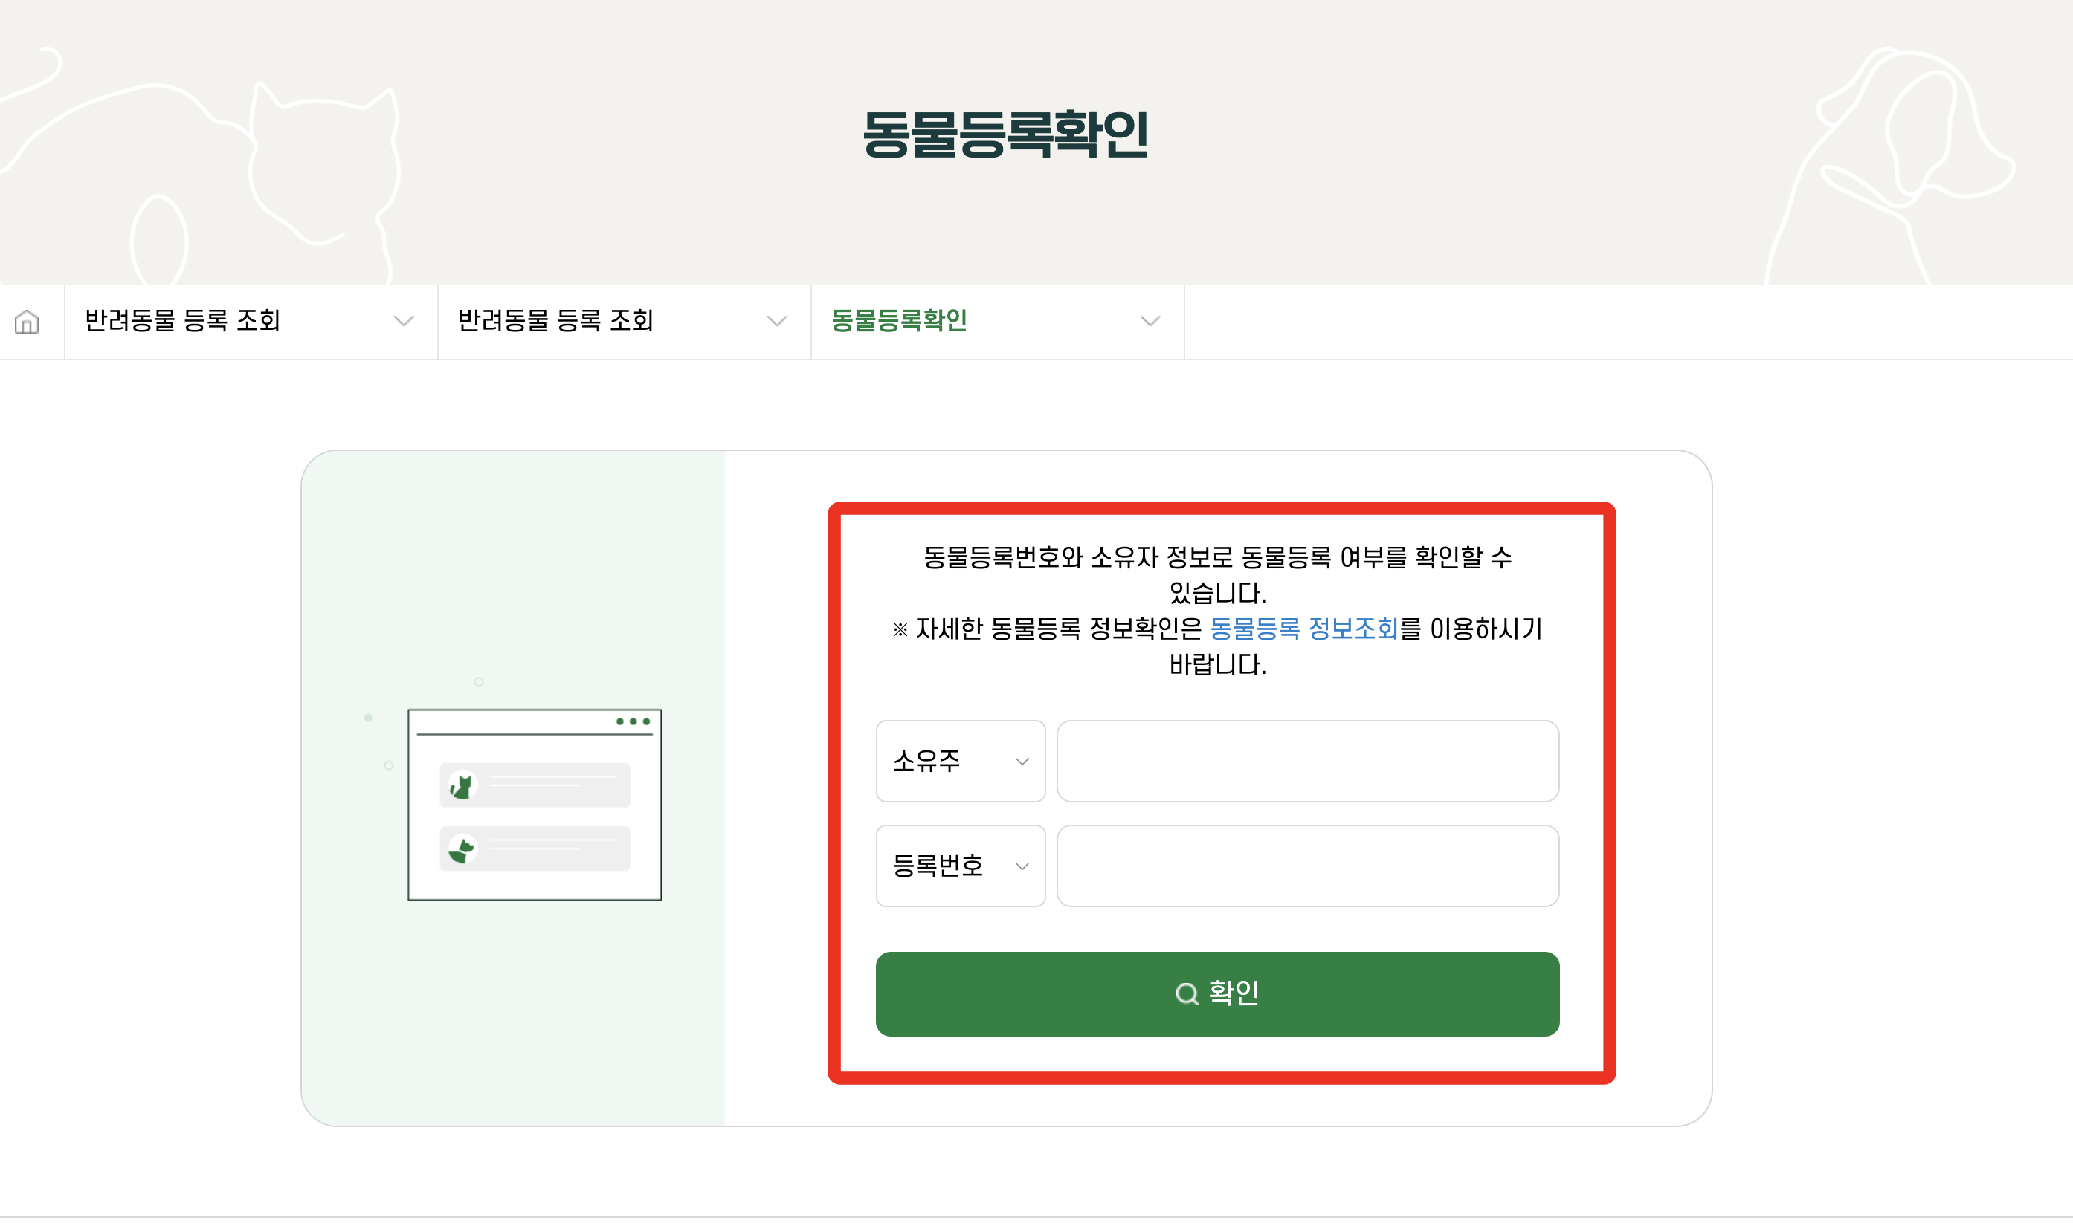Expand the 동물등록확인 breadcrumb dropdown
2073x1223 pixels.
1150,322
